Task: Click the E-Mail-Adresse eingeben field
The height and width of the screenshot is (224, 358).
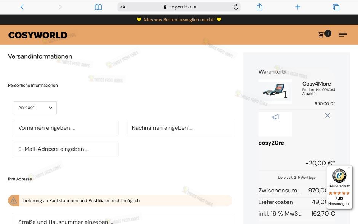Action: [66, 149]
